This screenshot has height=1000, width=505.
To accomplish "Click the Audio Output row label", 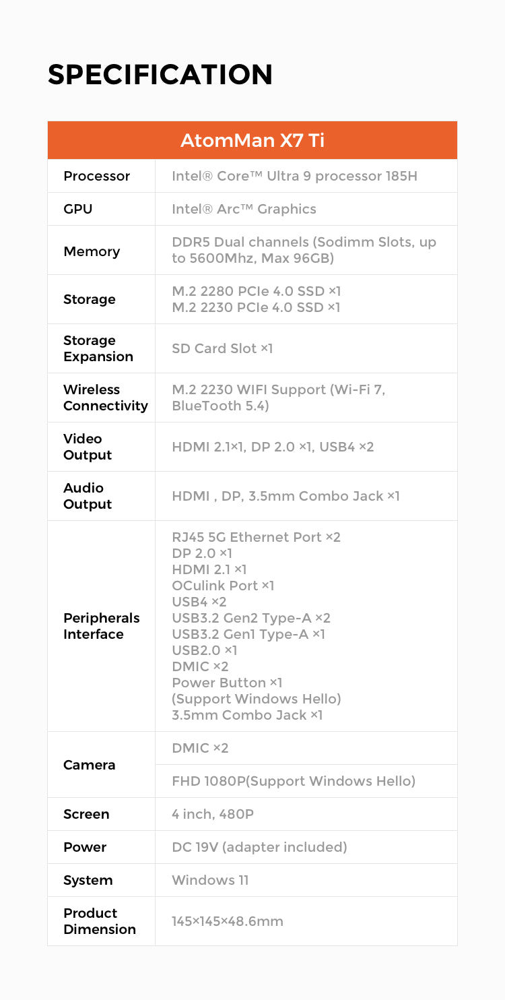I will 88,496.
